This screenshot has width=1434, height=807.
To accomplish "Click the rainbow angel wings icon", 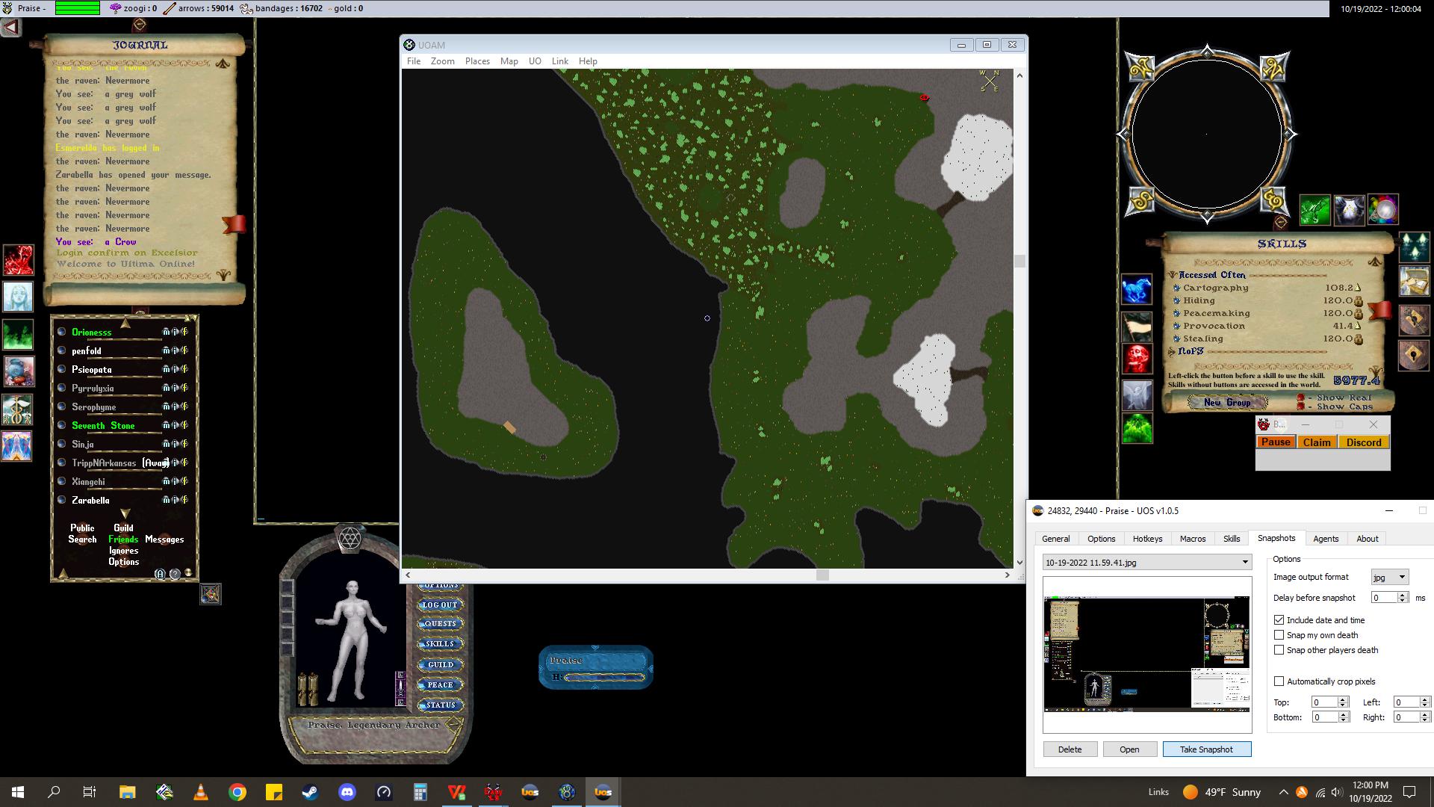I will (18, 446).
